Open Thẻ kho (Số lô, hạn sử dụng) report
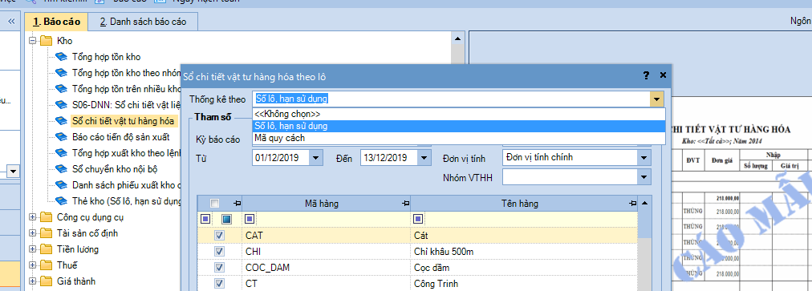 126,201
